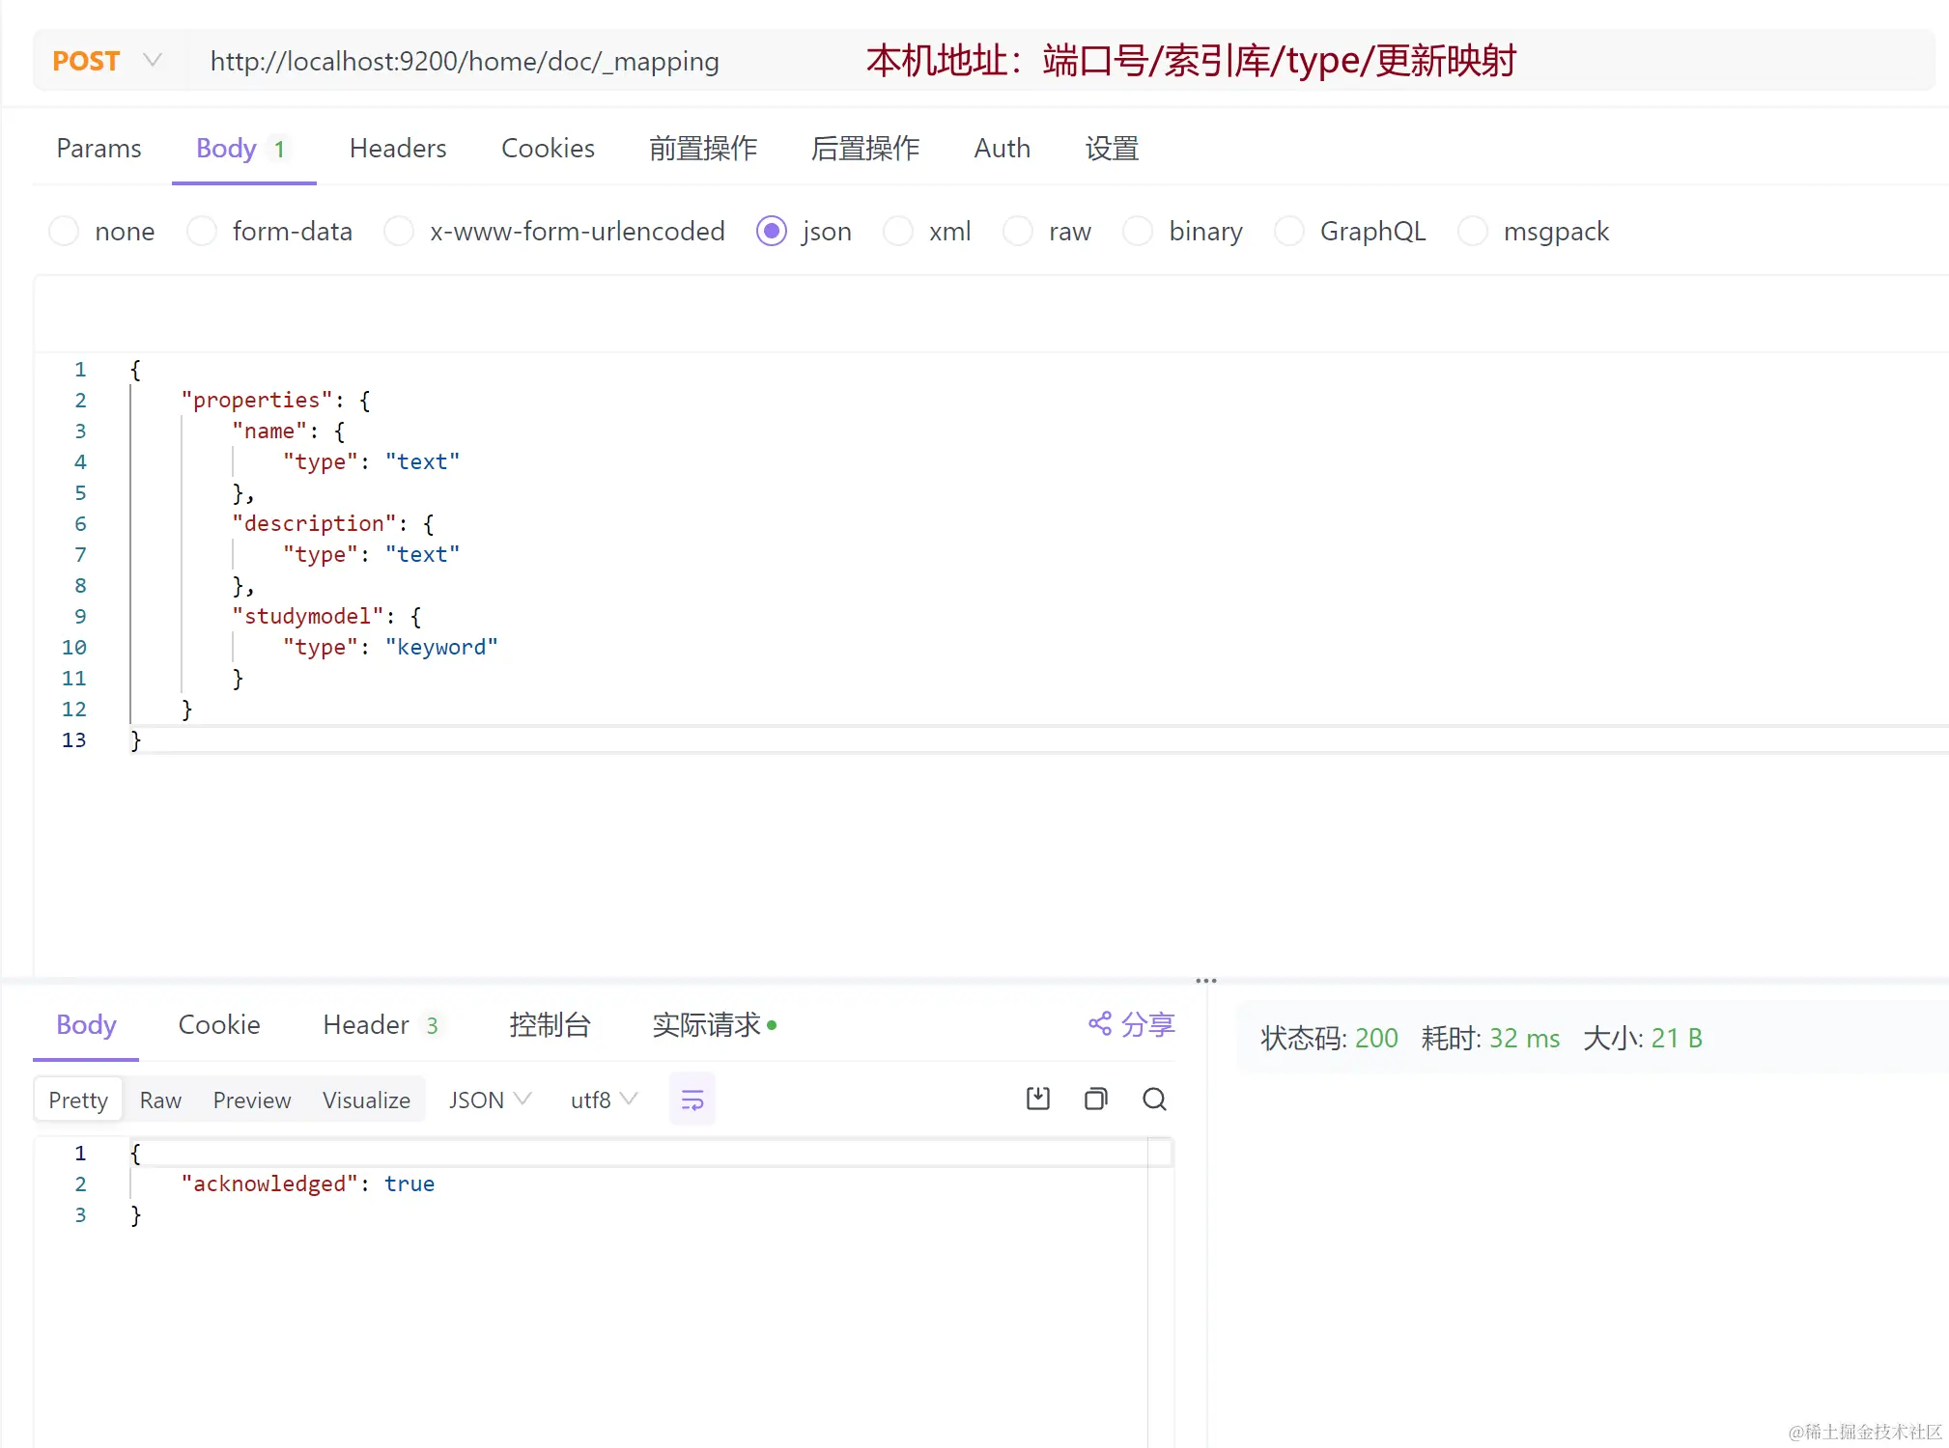
Task: Expand the JSON format dropdown
Action: click(x=490, y=1100)
